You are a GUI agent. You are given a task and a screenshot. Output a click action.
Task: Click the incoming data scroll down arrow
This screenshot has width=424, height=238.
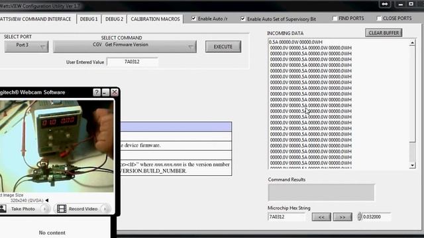pos(412,165)
